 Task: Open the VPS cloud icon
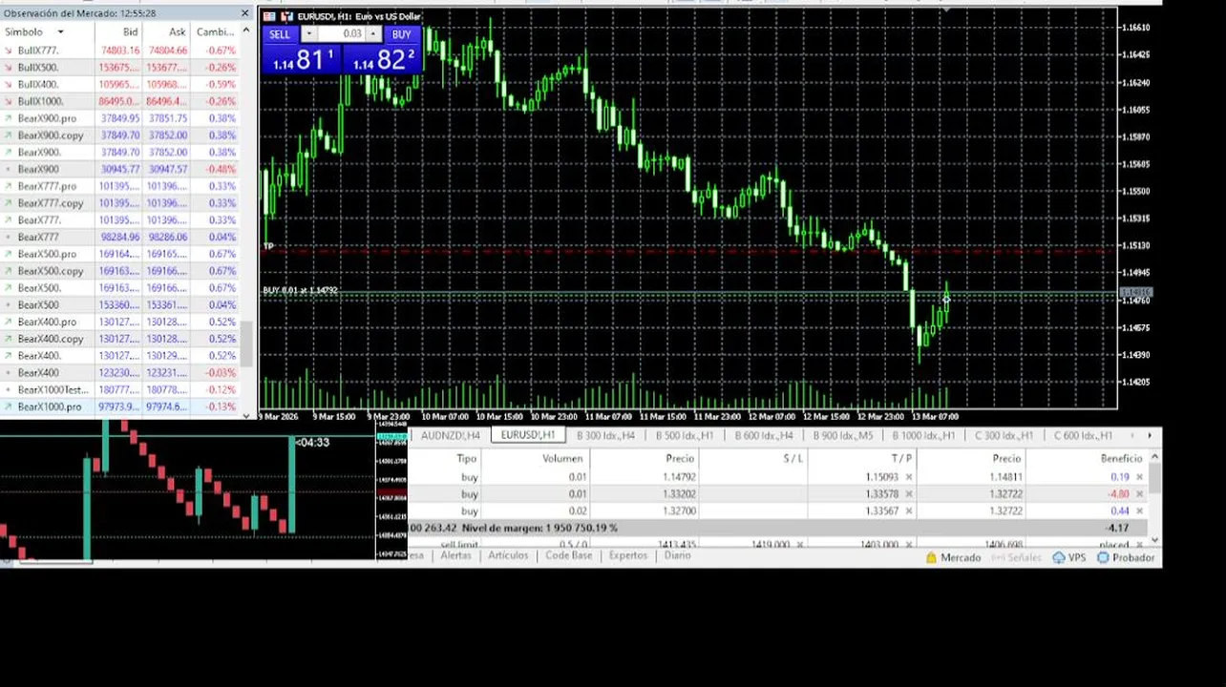[x=1059, y=558]
